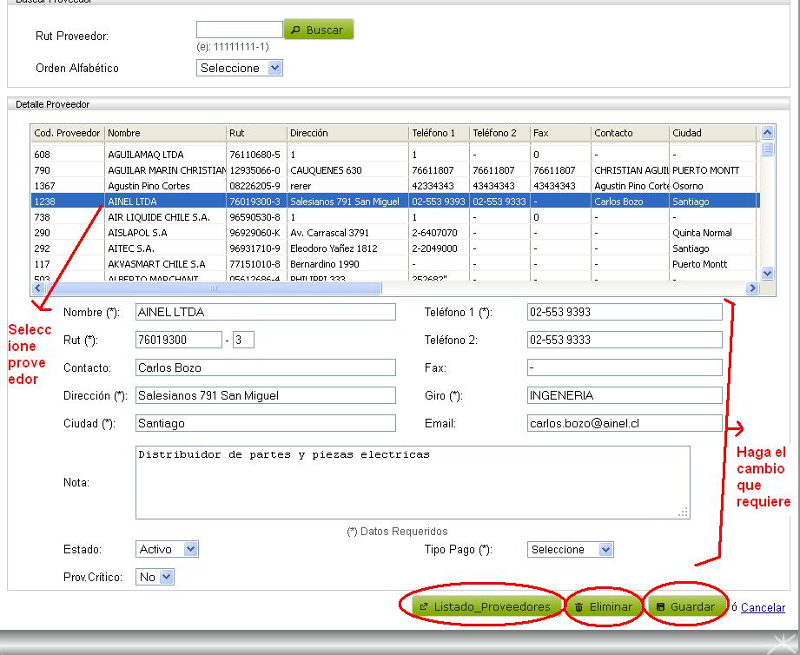
Task: Click the Eliminar button
Action: click(604, 606)
